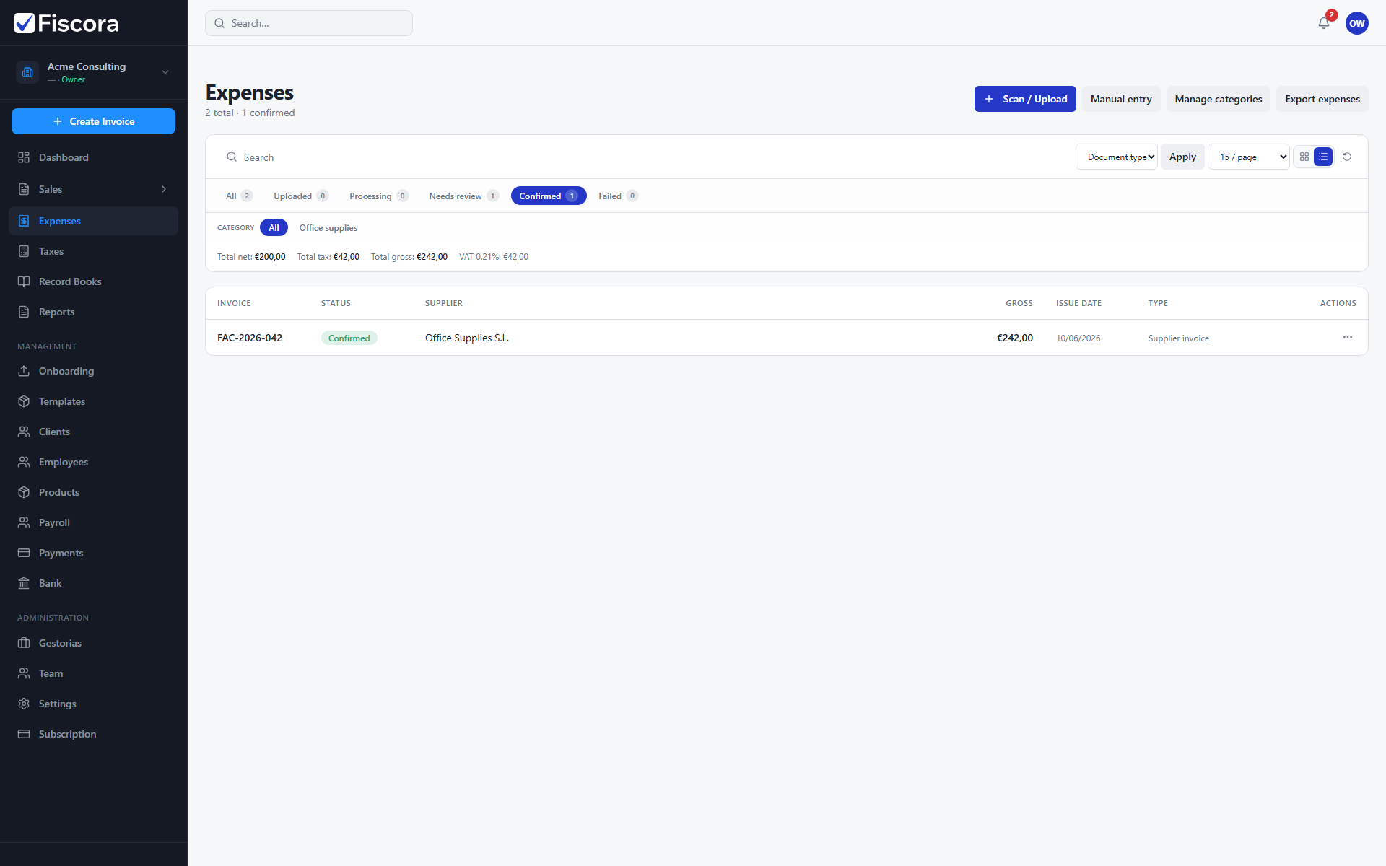This screenshot has width=1386, height=866.
Task: Click the Payments card icon
Action: tap(24, 553)
